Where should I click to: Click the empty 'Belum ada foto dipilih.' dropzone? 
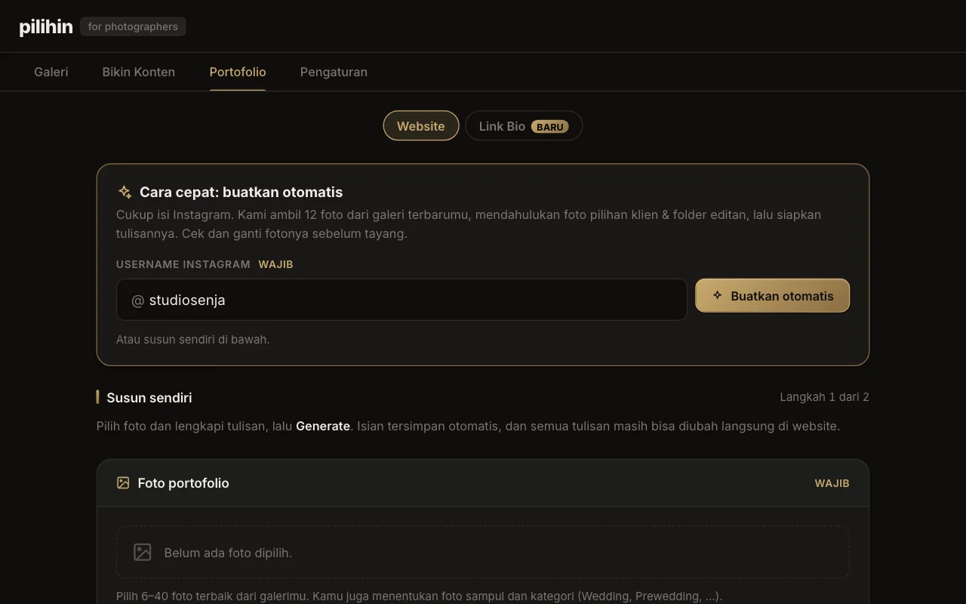click(483, 552)
